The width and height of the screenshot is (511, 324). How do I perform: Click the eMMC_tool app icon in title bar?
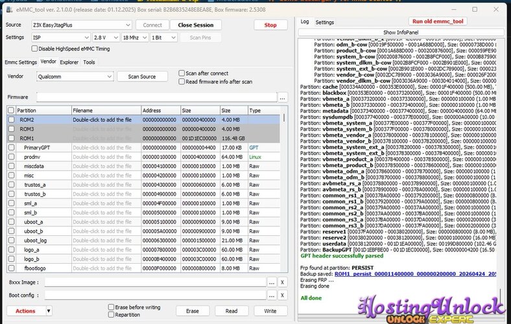9,10
